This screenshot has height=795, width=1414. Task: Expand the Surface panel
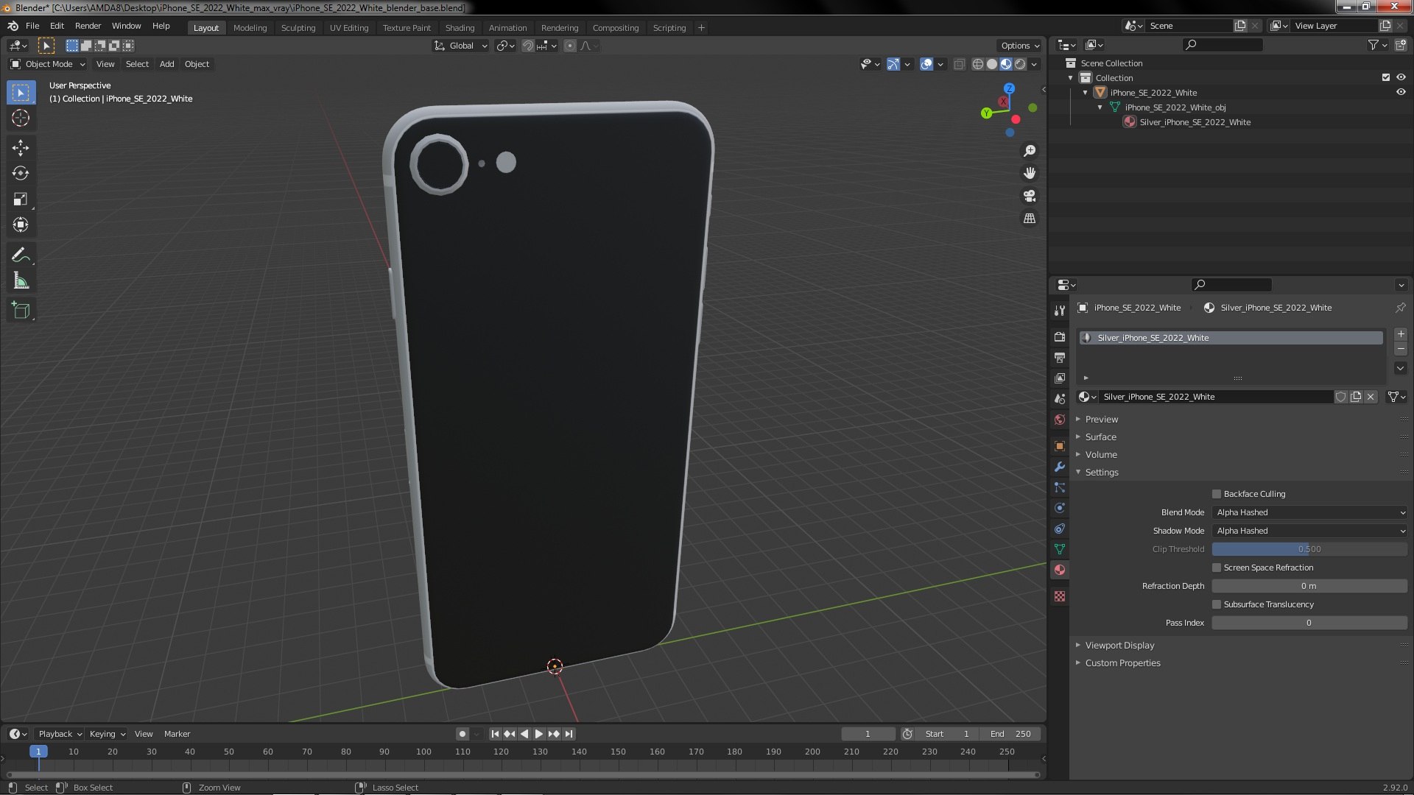(1100, 437)
